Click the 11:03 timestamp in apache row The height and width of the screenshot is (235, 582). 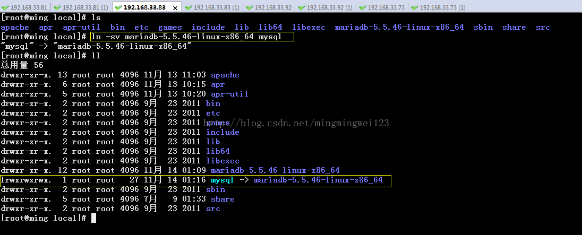(194, 75)
